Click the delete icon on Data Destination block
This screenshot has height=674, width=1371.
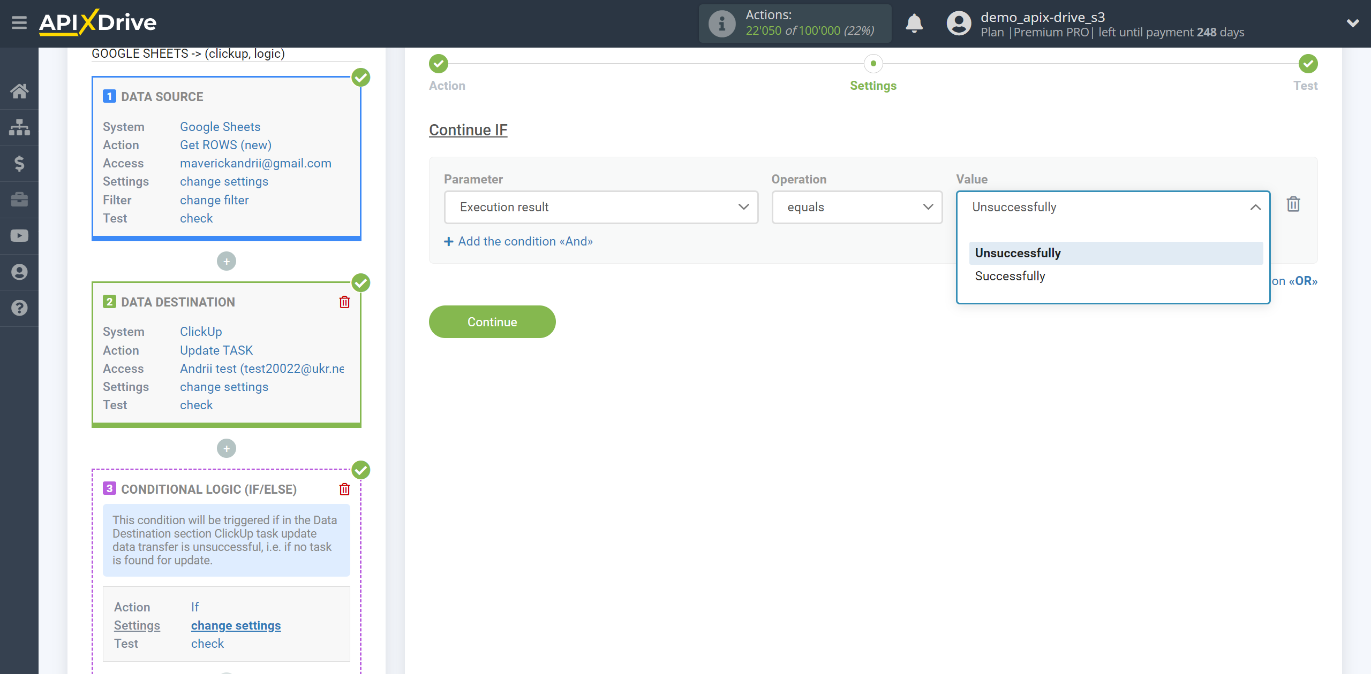click(344, 303)
